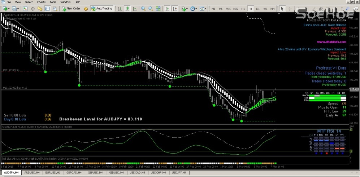The height and width of the screenshot is (177, 360).
Task: Click the breakeven price label 83.110
Action: pyautogui.click(x=354, y=89)
